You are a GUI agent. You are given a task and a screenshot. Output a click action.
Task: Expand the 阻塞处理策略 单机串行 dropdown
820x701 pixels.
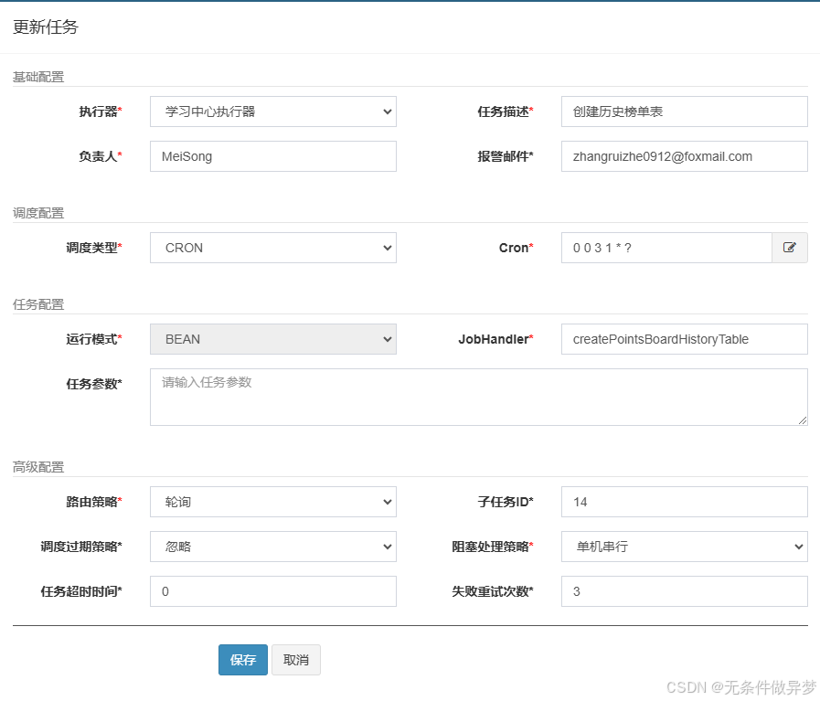(685, 547)
